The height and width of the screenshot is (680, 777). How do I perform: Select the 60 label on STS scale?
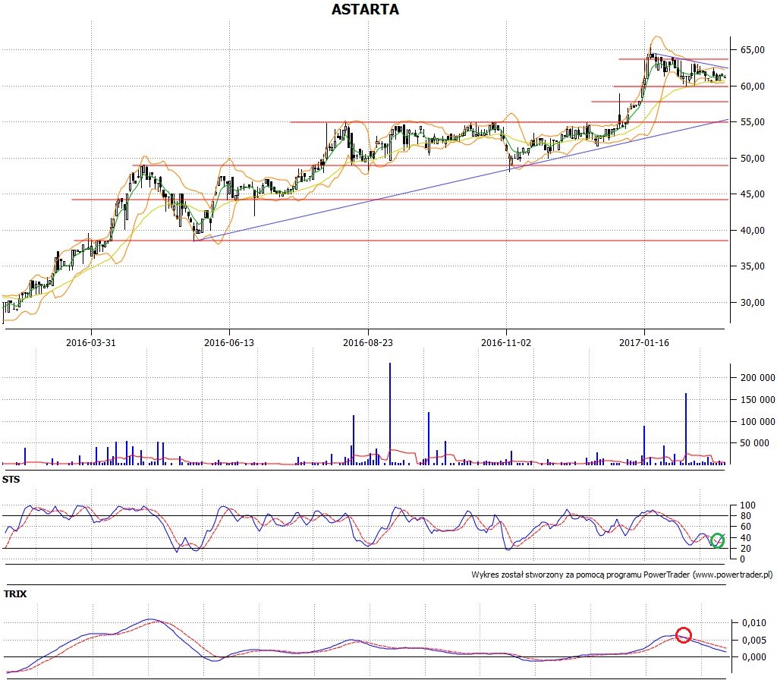pos(745,527)
